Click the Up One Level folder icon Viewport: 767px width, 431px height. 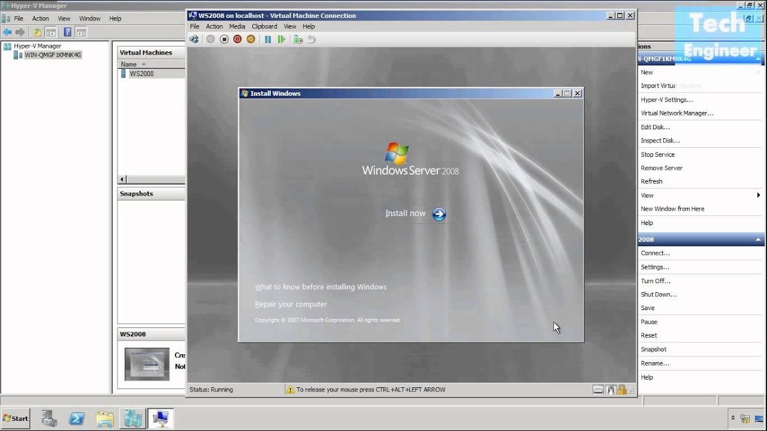[x=37, y=32]
